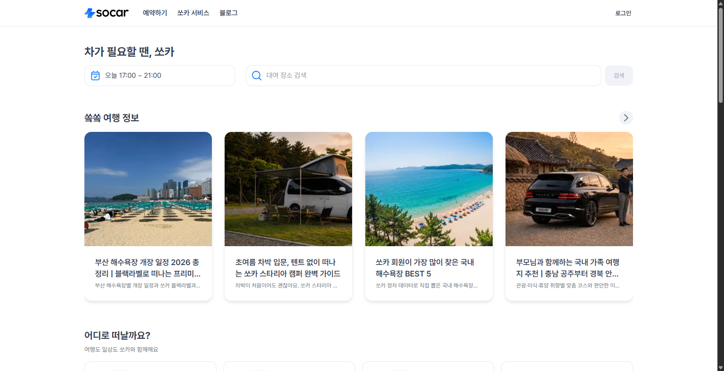Screen dimensions: 724x371
Task: Click the page vertical scrollbar thumb
Action: [720, 55]
